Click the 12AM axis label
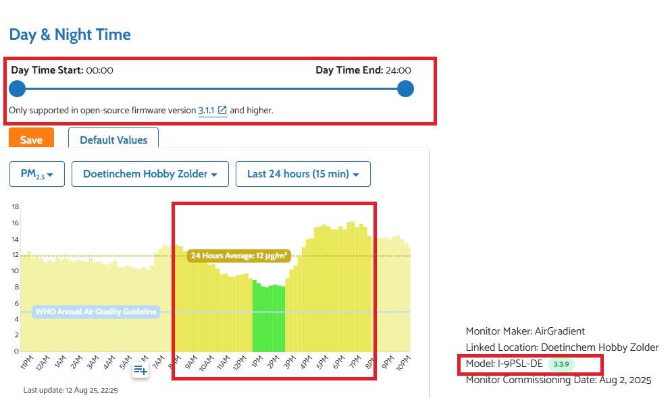This screenshot has height=398, width=672. tap(43, 362)
